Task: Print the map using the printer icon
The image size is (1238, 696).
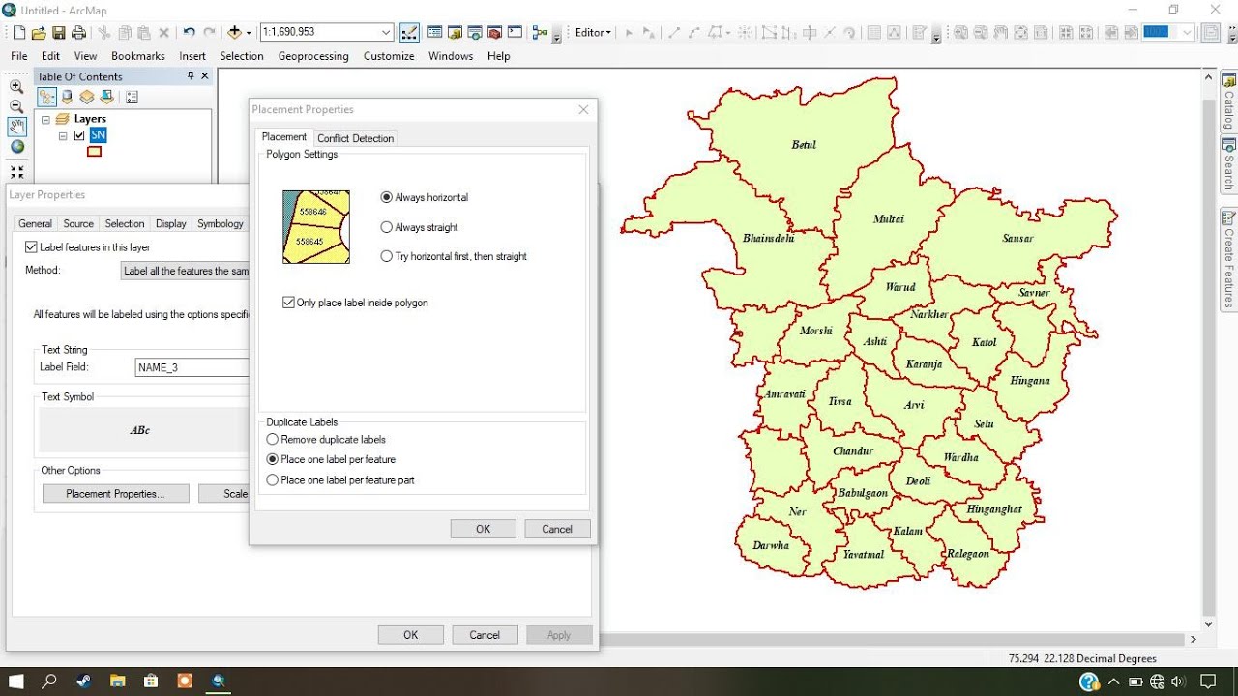Action: (78, 33)
